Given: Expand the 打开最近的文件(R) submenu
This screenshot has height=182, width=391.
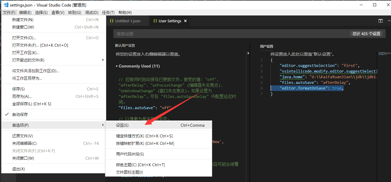Looking at the screenshot, I should tap(54, 60).
